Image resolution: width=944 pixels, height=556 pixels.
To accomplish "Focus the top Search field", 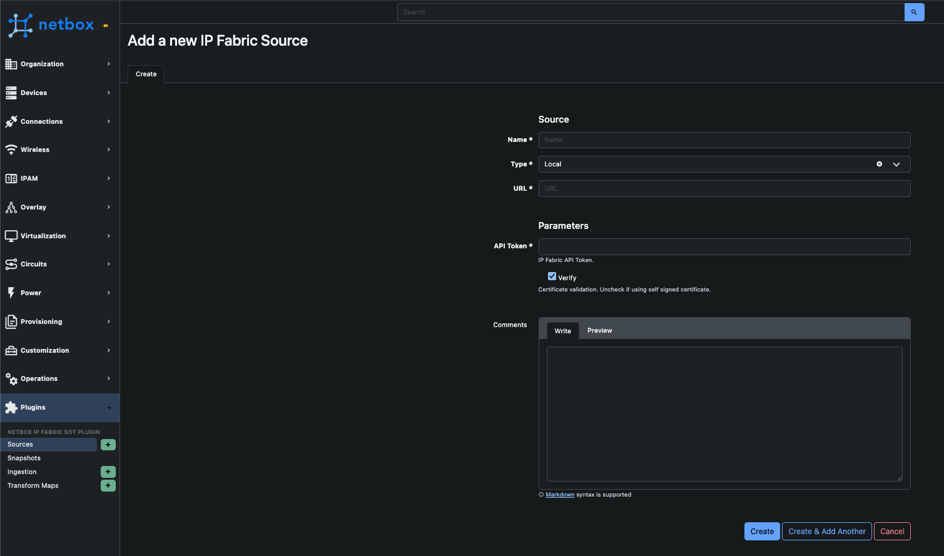I will pyautogui.click(x=651, y=12).
